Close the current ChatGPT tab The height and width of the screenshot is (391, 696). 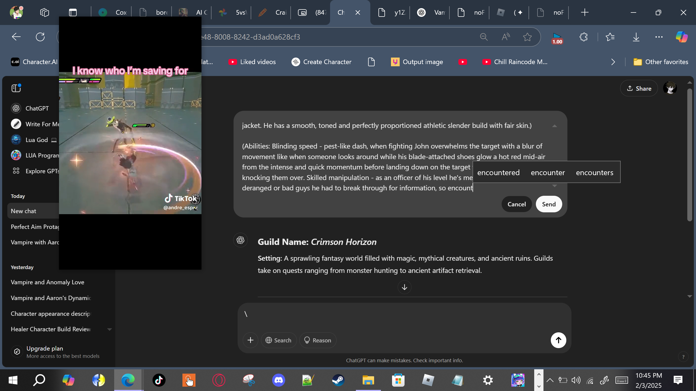358,12
